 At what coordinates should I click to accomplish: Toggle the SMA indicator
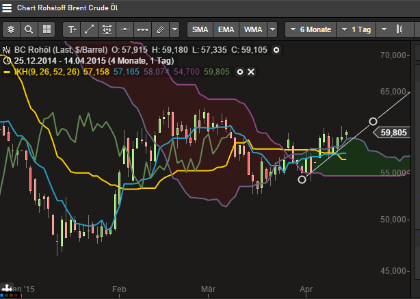point(200,30)
